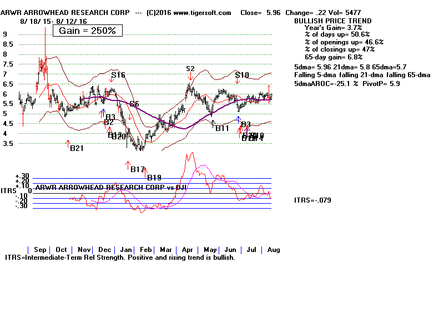Click the B11 buy signal marker
444x333 pixels.
pyautogui.click(x=222, y=128)
